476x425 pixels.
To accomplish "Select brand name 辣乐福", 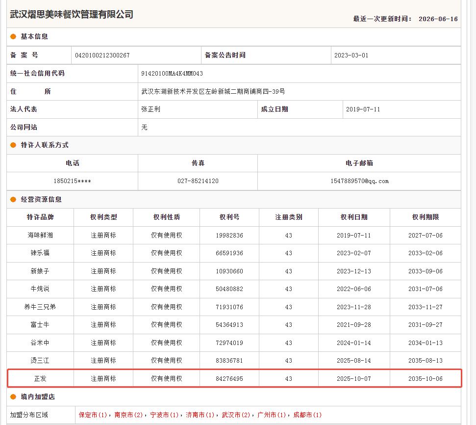I will [40, 253].
